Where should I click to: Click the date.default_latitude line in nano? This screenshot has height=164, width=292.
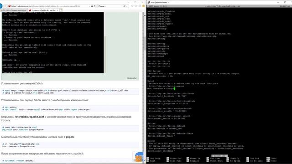click(167, 96)
